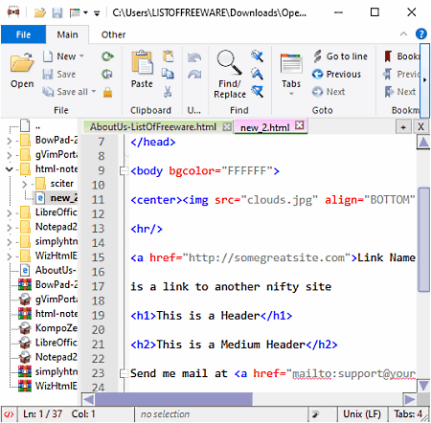This screenshot has height=423, width=431.
Task: Click the Paste clipboard icon
Action: [142, 62]
